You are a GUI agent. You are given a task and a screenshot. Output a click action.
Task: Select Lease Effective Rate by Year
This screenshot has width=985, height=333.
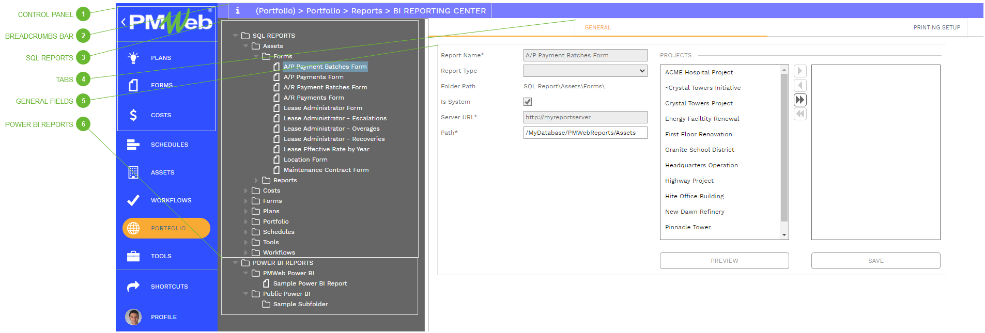click(326, 149)
